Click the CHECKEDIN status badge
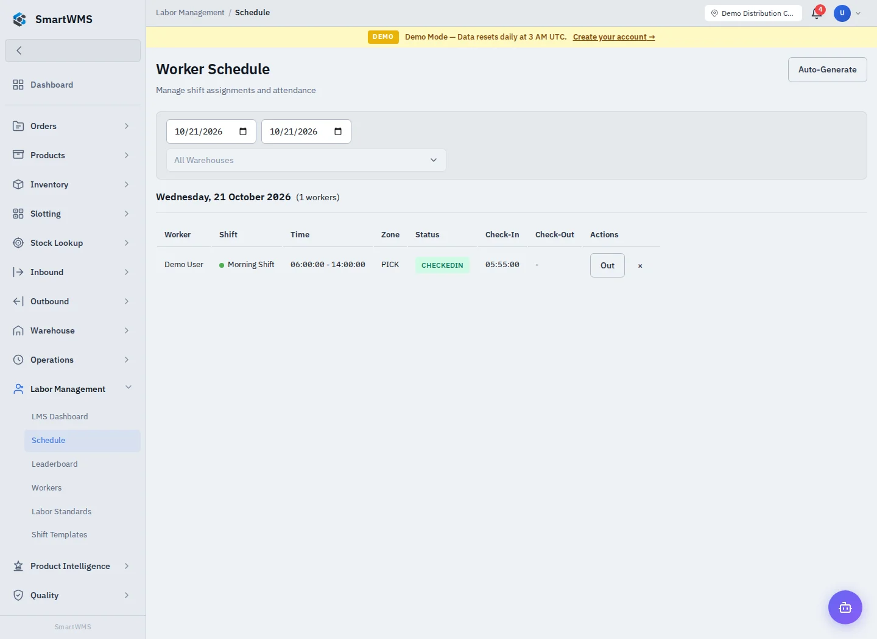The width and height of the screenshot is (877, 639). pos(442,265)
